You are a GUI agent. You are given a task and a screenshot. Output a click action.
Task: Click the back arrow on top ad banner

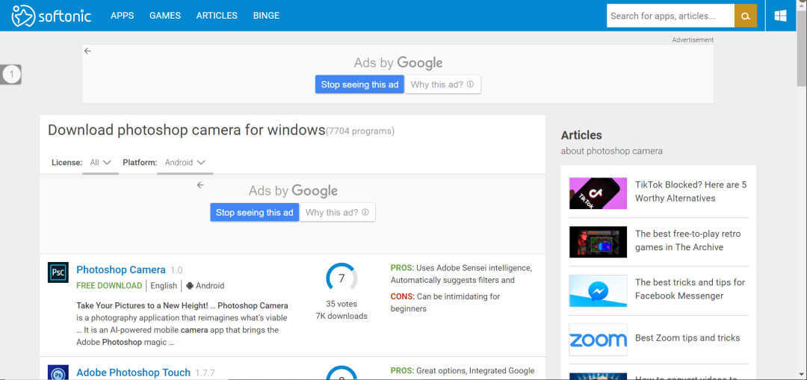(x=87, y=51)
